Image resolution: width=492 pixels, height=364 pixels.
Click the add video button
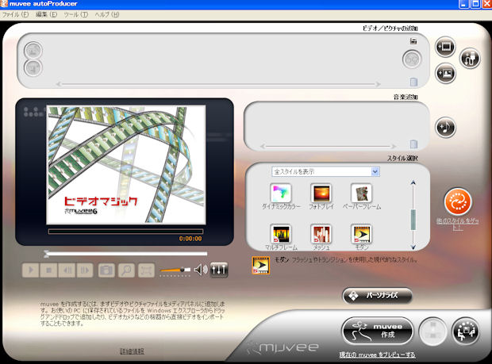(445, 48)
